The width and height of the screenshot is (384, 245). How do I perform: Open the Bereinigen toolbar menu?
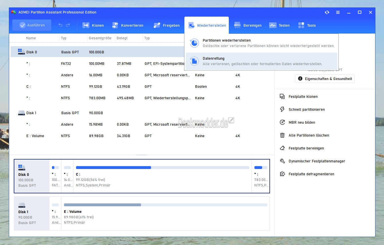pyautogui.click(x=248, y=25)
